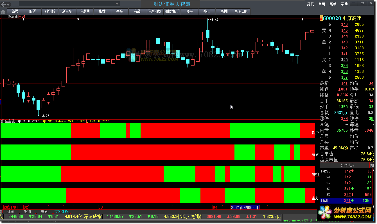The height and width of the screenshot is (224, 377).
Task: Go to the 新闻 tab
Action: tap(224, 11)
